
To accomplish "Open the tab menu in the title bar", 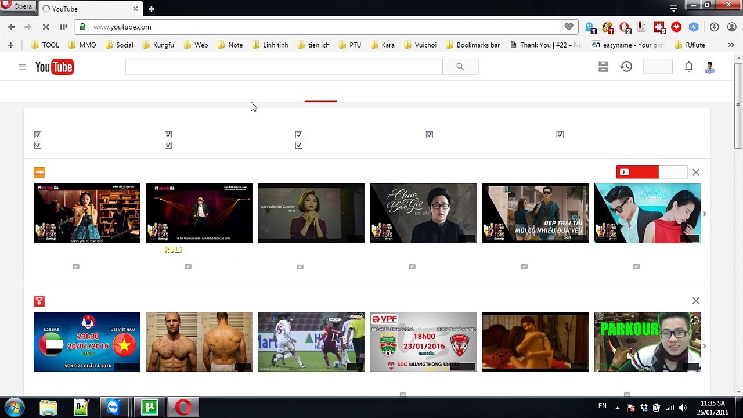I will 673,8.
